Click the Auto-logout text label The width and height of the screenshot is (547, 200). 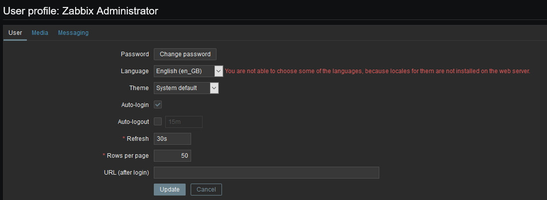pyautogui.click(x=133, y=122)
